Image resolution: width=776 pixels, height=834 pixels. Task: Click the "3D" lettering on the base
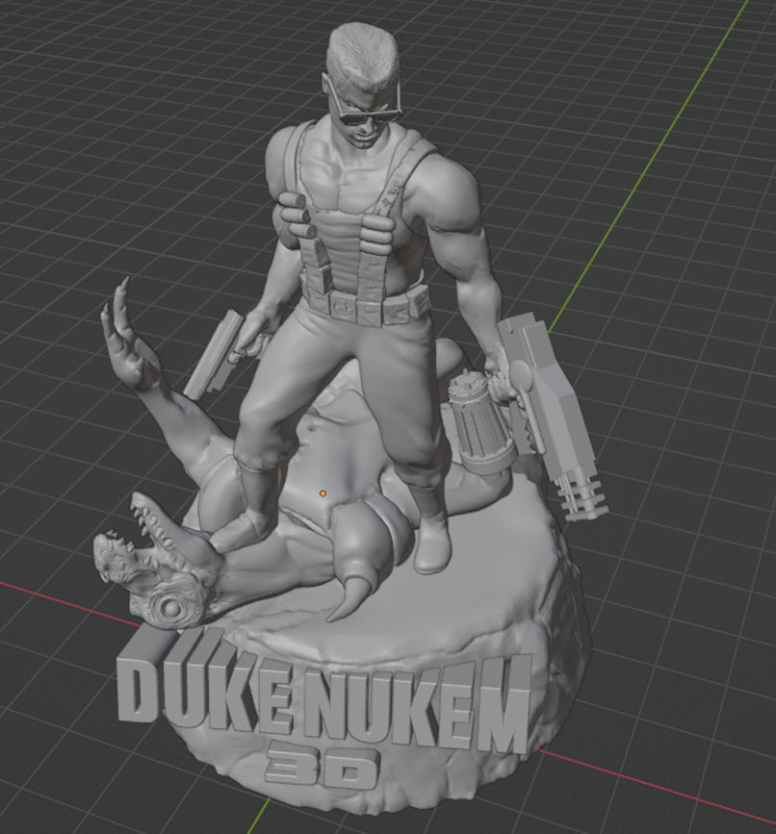[x=323, y=767]
